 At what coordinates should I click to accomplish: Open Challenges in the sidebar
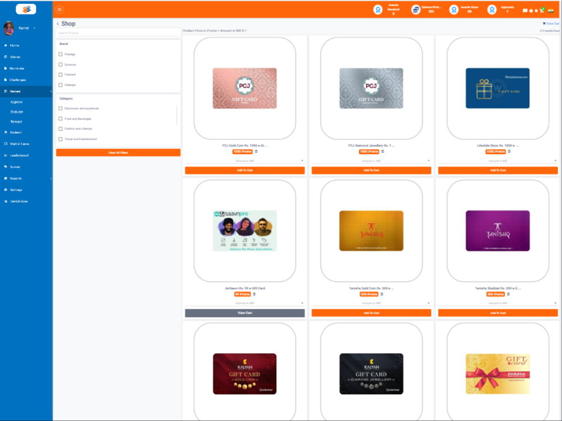[x=17, y=80]
